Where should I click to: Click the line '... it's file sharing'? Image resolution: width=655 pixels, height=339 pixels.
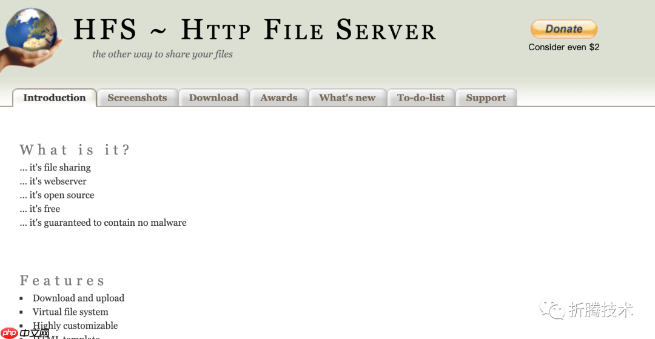coord(55,167)
